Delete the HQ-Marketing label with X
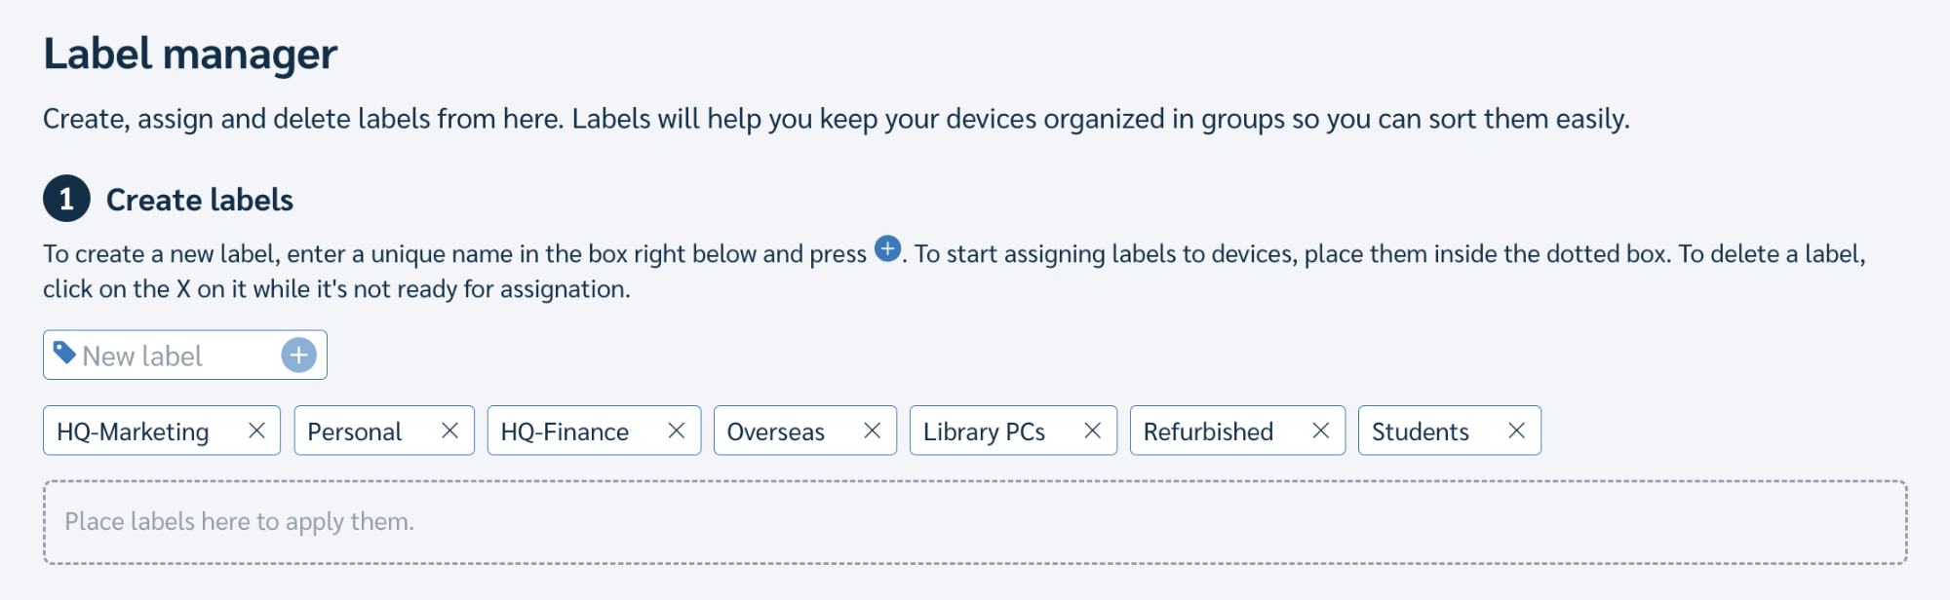Screen dimensions: 1950x600 click(x=256, y=431)
